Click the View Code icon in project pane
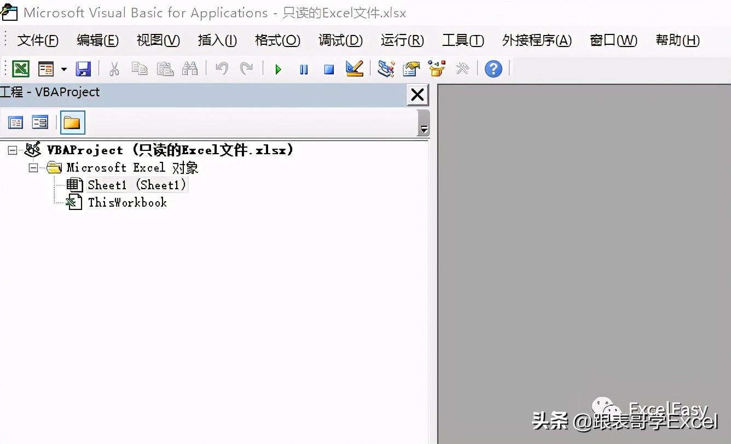Viewport: 731px width, 444px height. [15, 122]
